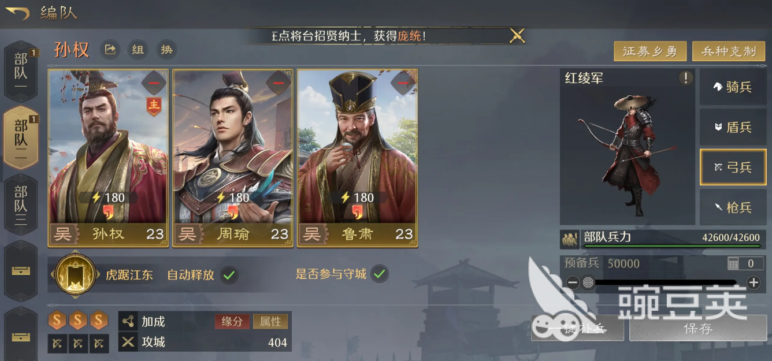772x361 pixels.
Task: Click plus button on reserve troops slider
Action: pyautogui.click(x=754, y=282)
